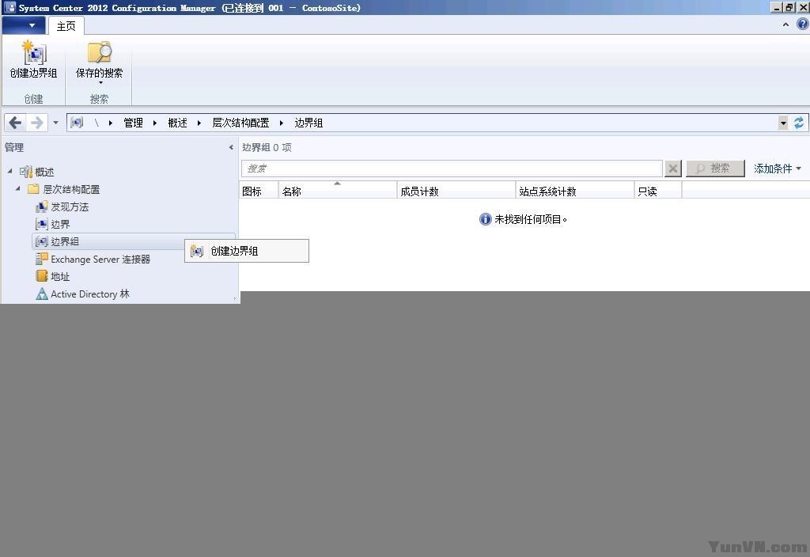Switch to the 主页 ribbon tab

click(66, 26)
